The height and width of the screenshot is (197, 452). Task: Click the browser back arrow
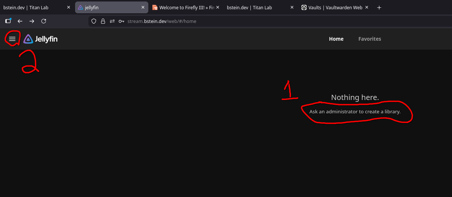tap(20, 21)
